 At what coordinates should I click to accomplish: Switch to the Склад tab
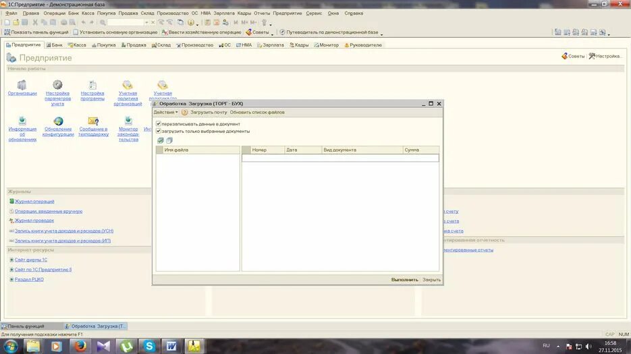click(161, 45)
